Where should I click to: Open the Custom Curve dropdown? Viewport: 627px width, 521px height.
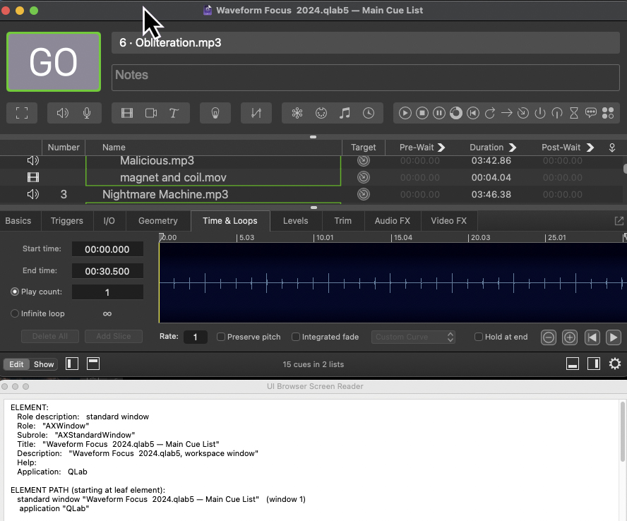(413, 337)
